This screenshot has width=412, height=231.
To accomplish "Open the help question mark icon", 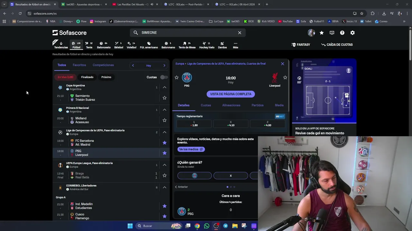I will click(x=342, y=33).
